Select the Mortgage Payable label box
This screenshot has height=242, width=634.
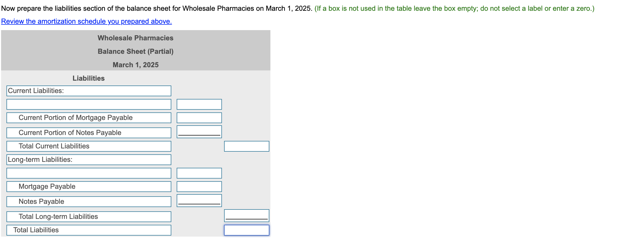point(89,187)
